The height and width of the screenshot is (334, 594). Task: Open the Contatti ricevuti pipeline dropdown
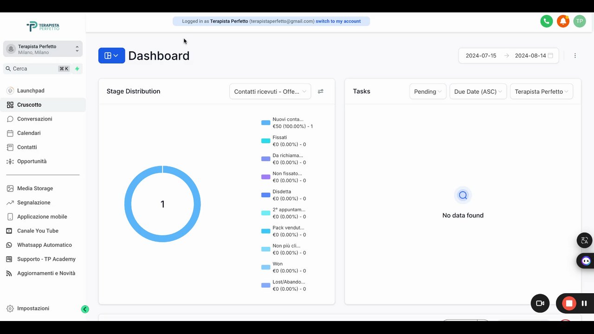tap(270, 91)
